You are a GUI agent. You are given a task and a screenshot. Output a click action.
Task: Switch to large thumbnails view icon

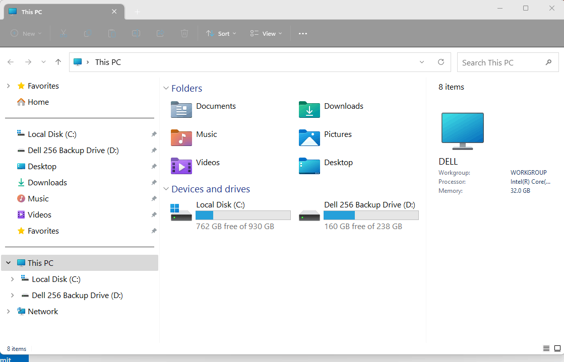click(557, 348)
